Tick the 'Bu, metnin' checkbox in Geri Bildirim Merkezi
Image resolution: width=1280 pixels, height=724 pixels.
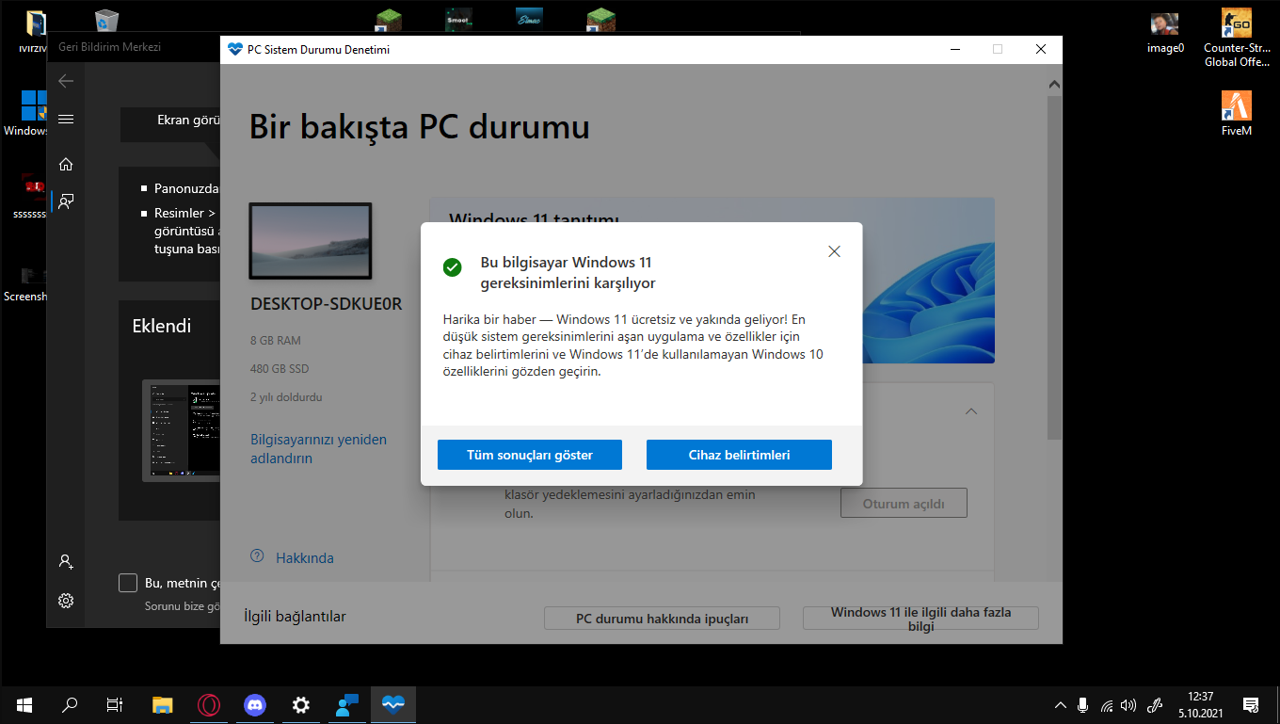128,583
